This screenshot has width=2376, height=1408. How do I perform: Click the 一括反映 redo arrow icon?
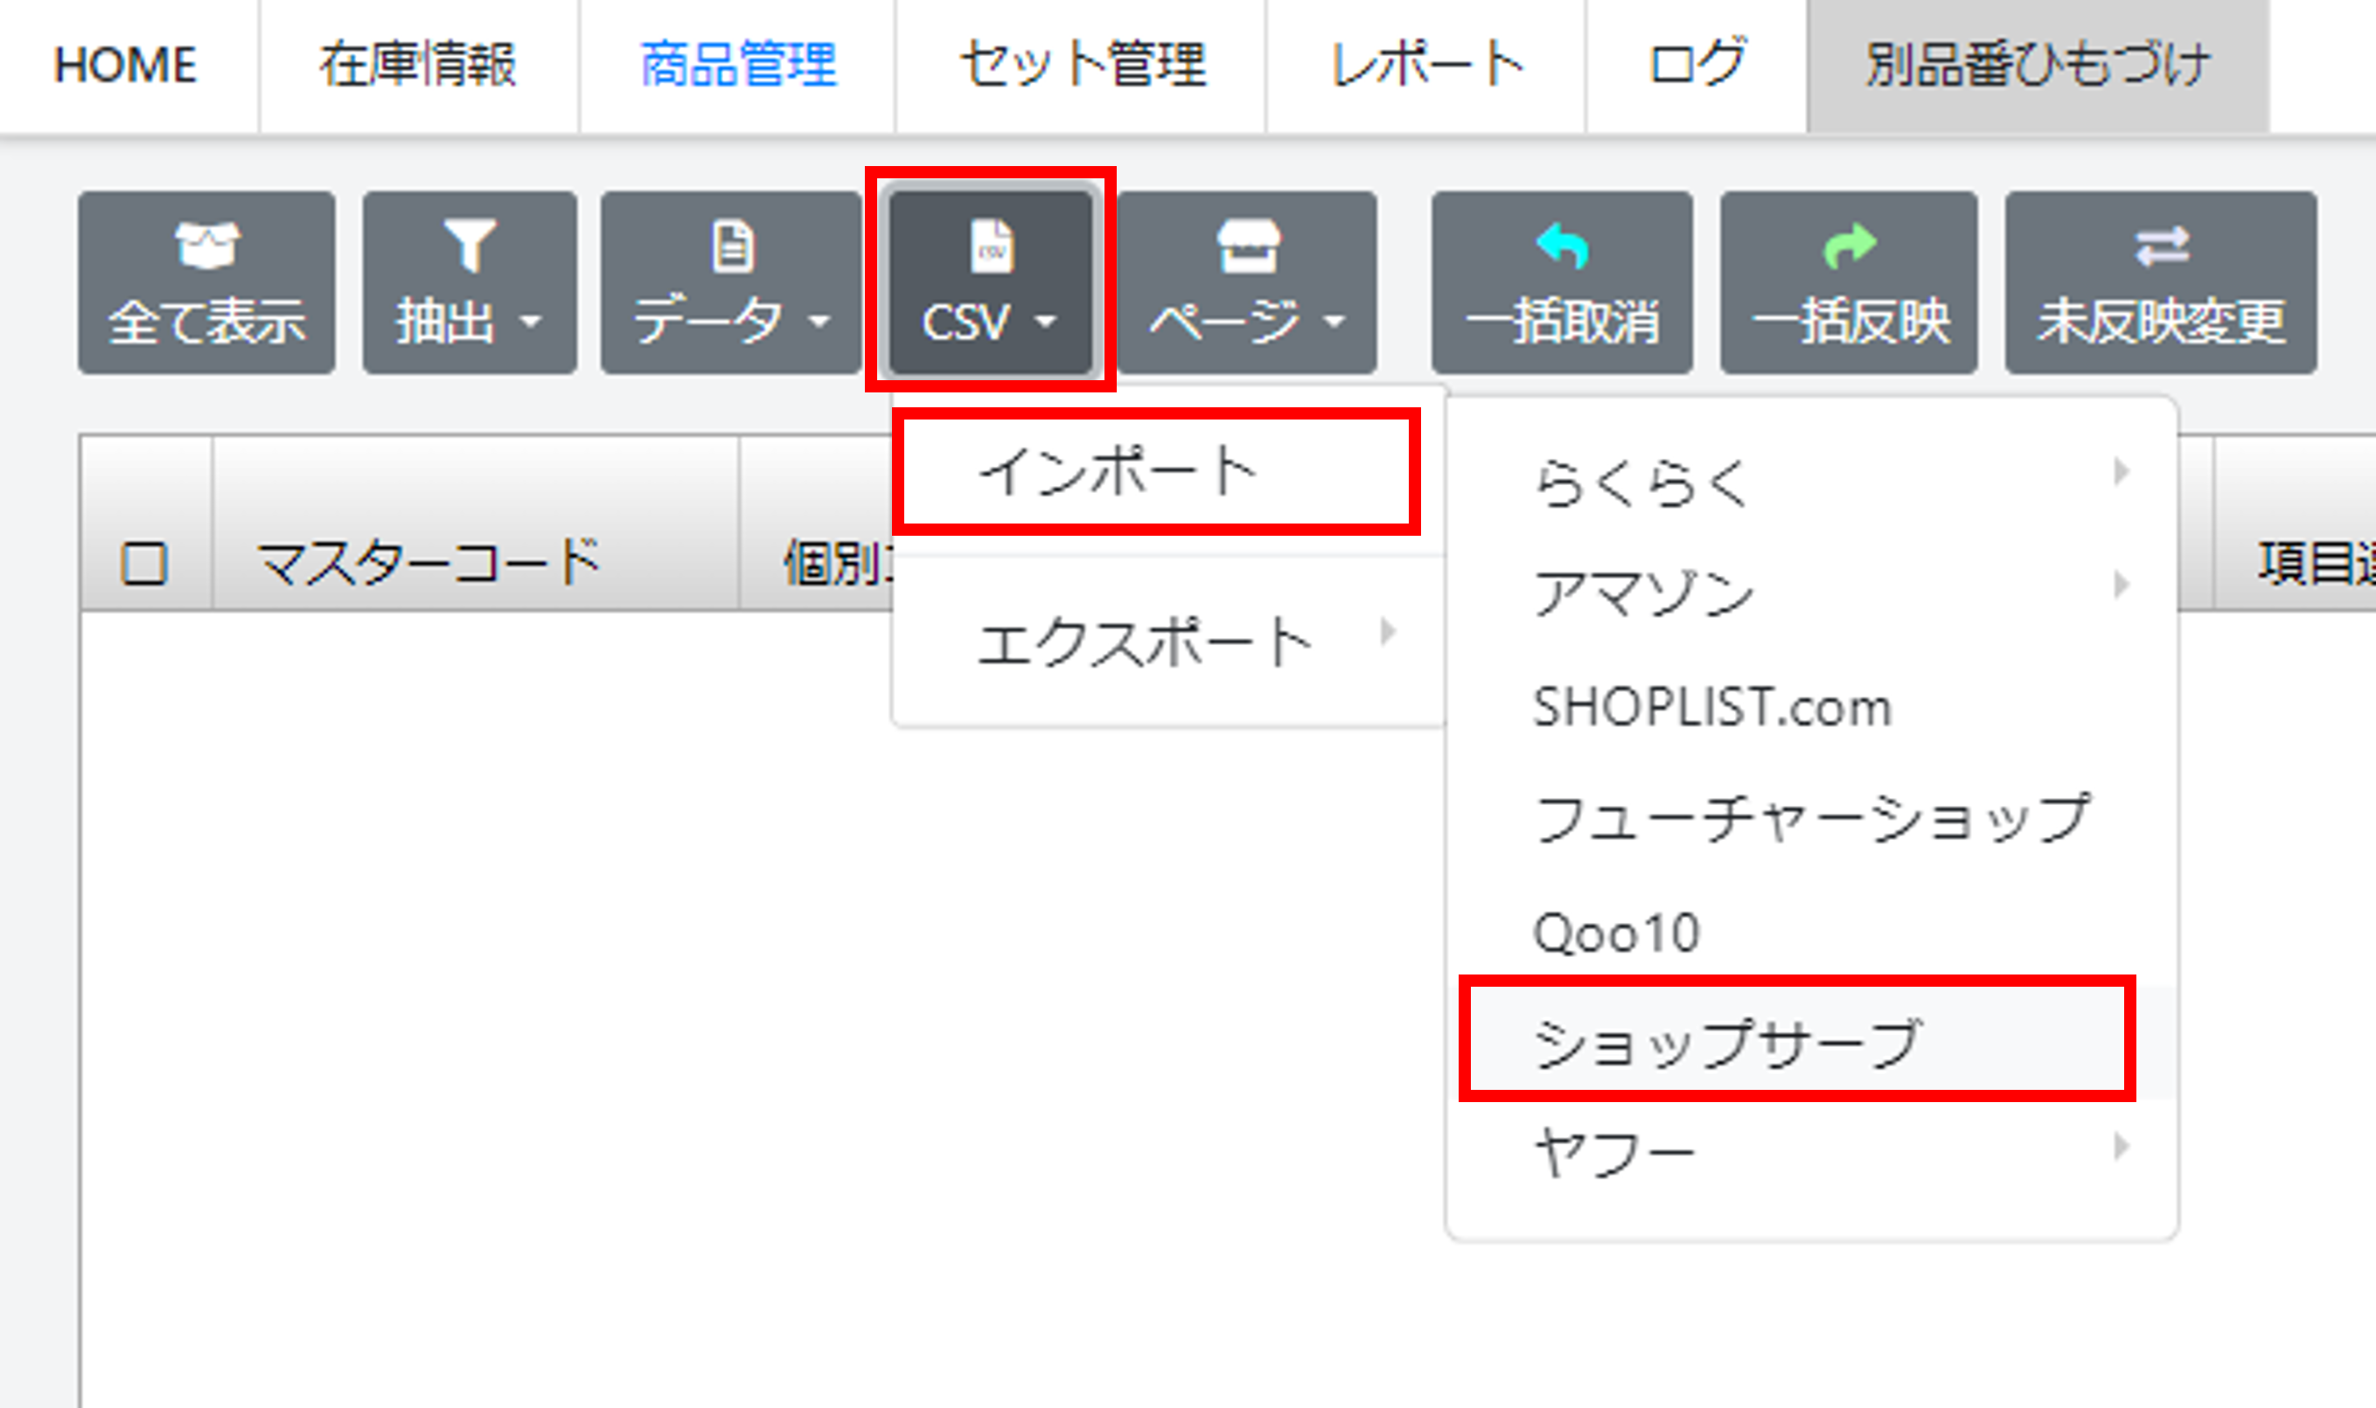click(1850, 246)
